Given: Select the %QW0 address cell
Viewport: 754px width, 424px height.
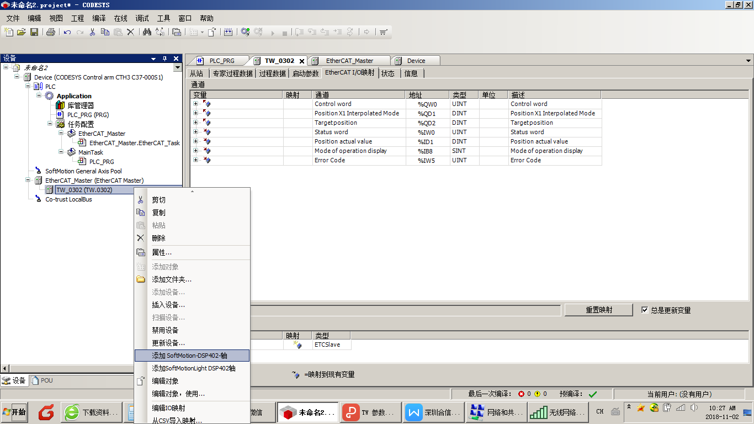Looking at the screenshot, I should click(x=428, y=104).
